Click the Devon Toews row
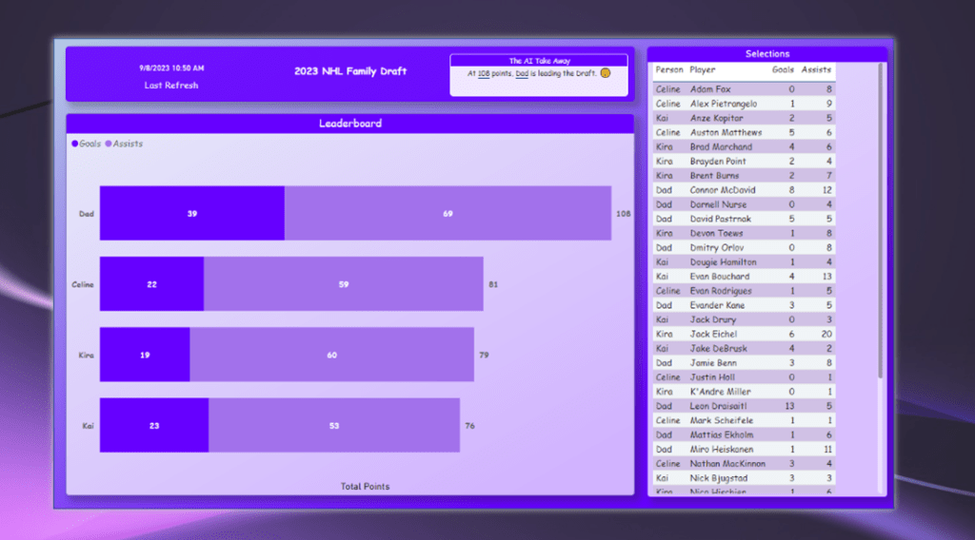Image resolution: width=975 pixels, height=540 pixels. click(745, 233)
